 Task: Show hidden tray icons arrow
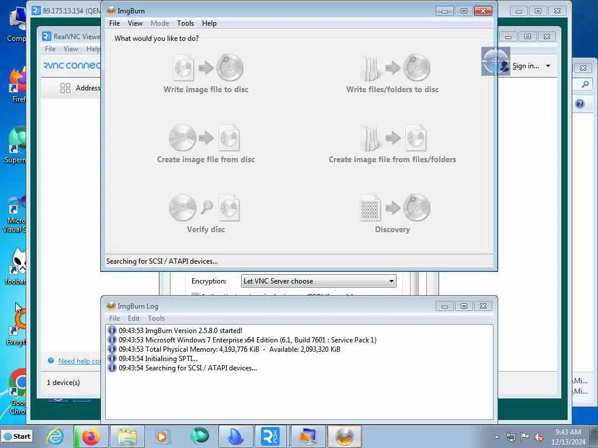[x=496, y=437]
